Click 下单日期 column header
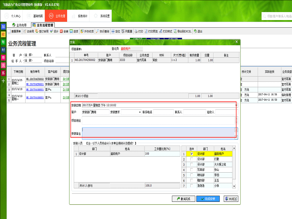 point(18,72)
